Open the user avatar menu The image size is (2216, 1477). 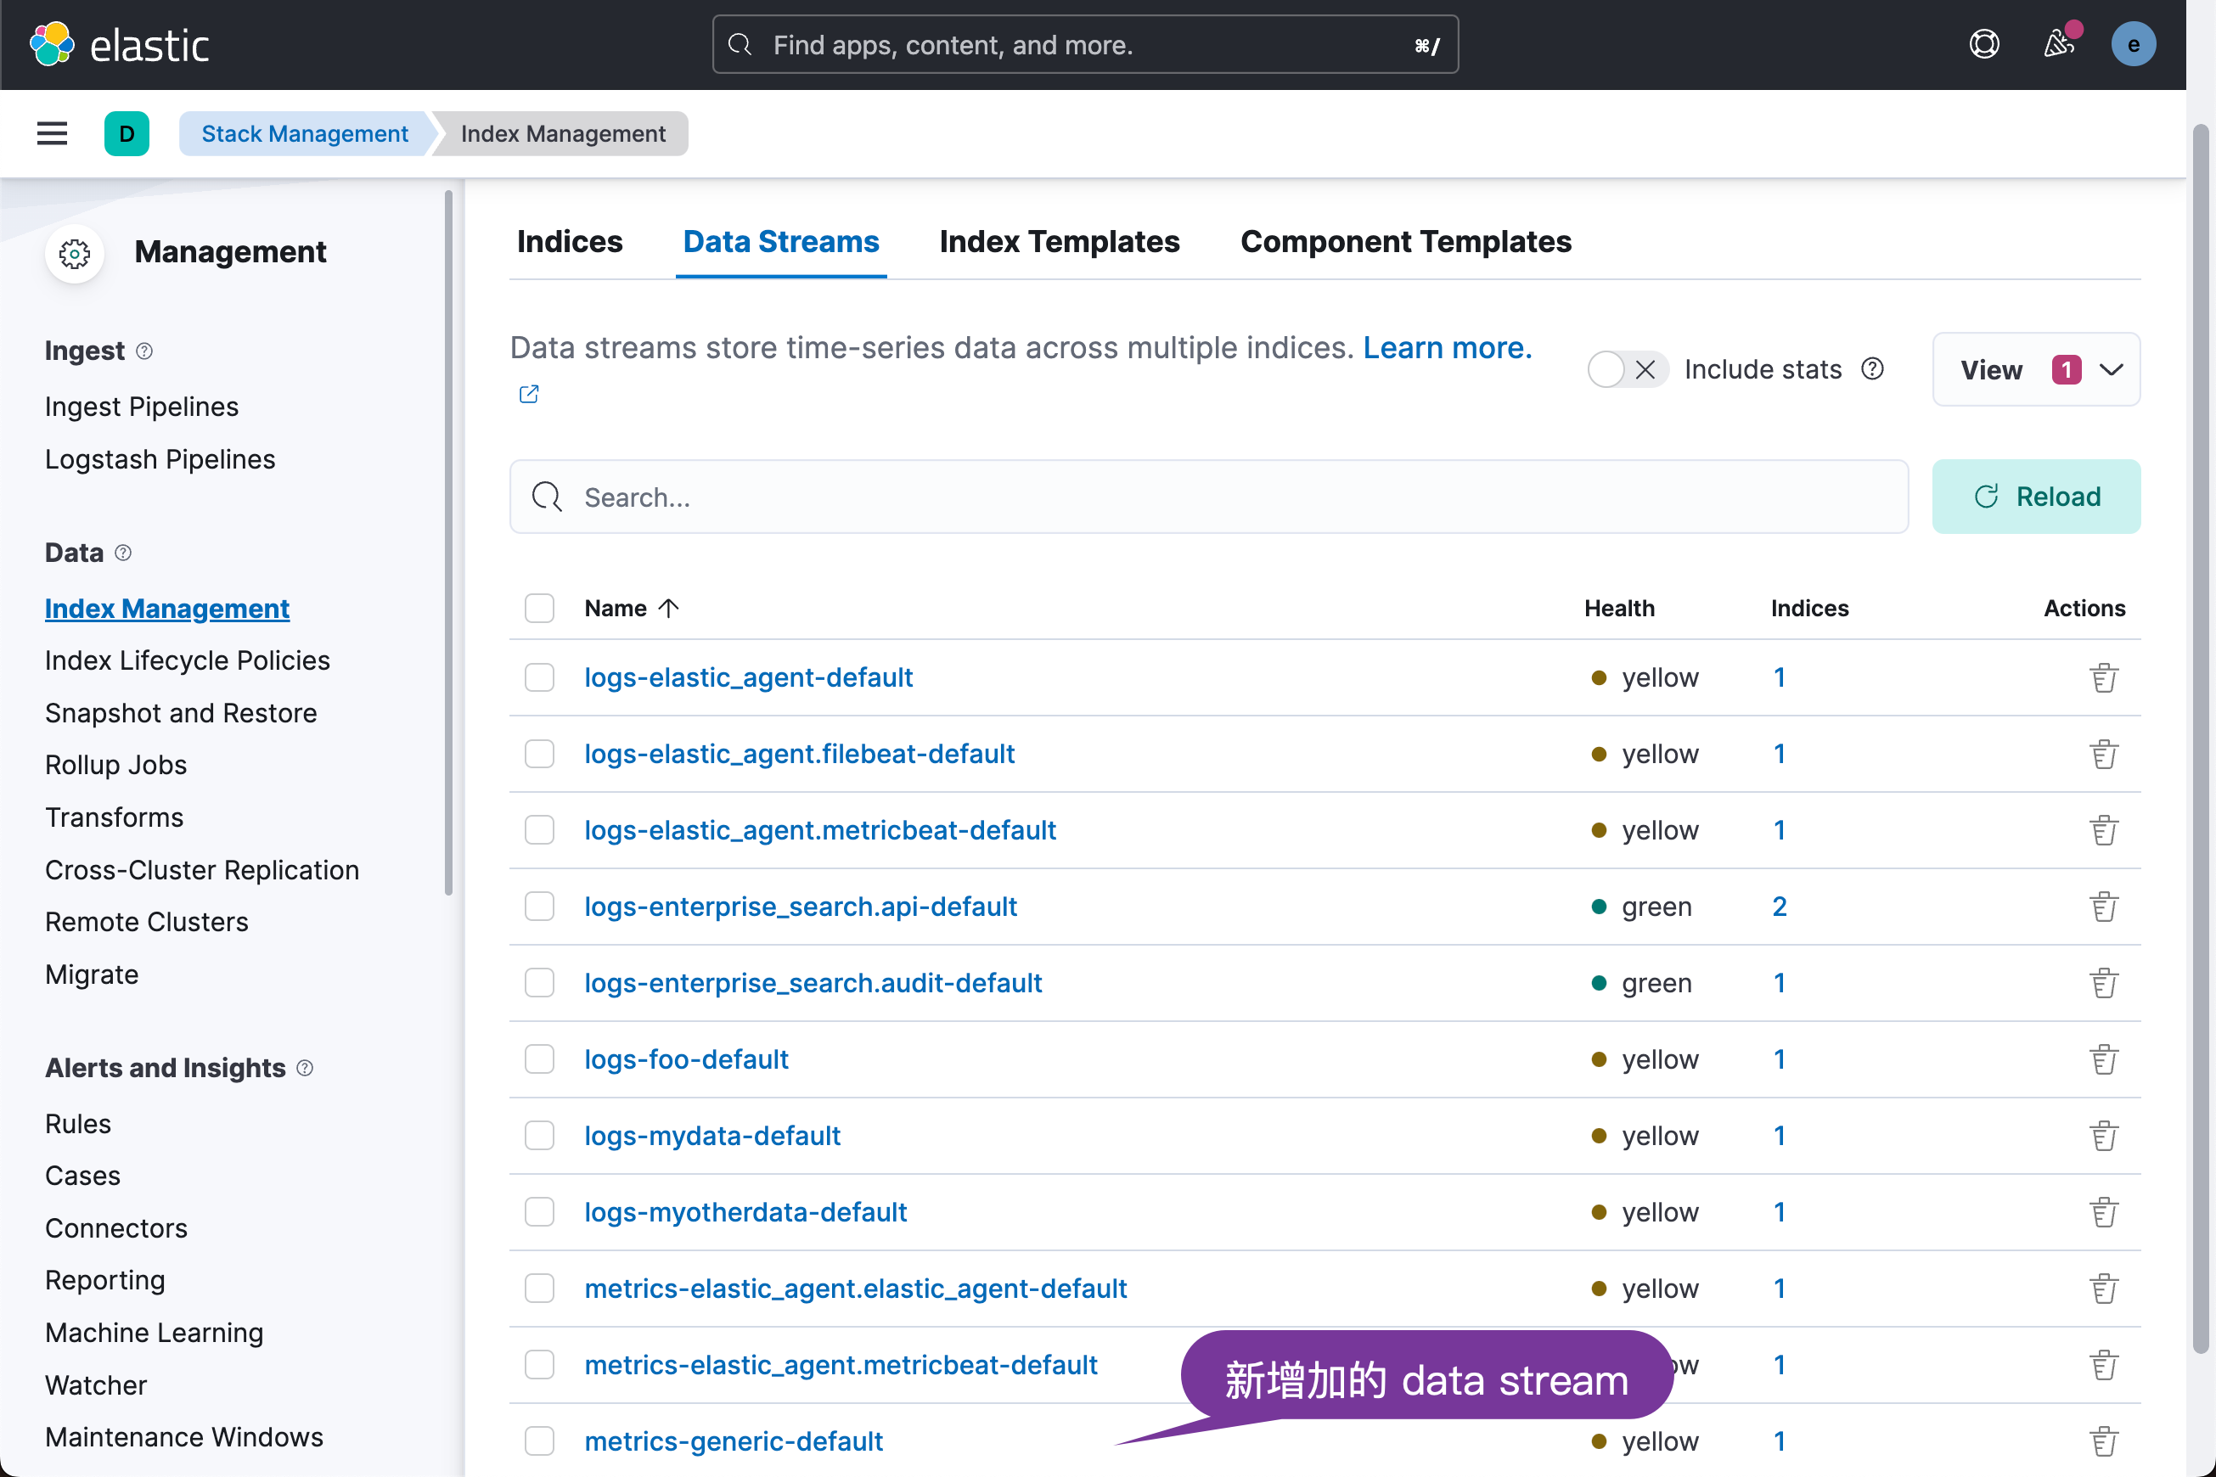(x=2132, y=44)
